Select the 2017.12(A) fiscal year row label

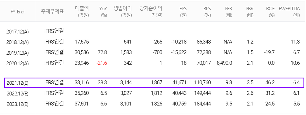tap(17, 32)
